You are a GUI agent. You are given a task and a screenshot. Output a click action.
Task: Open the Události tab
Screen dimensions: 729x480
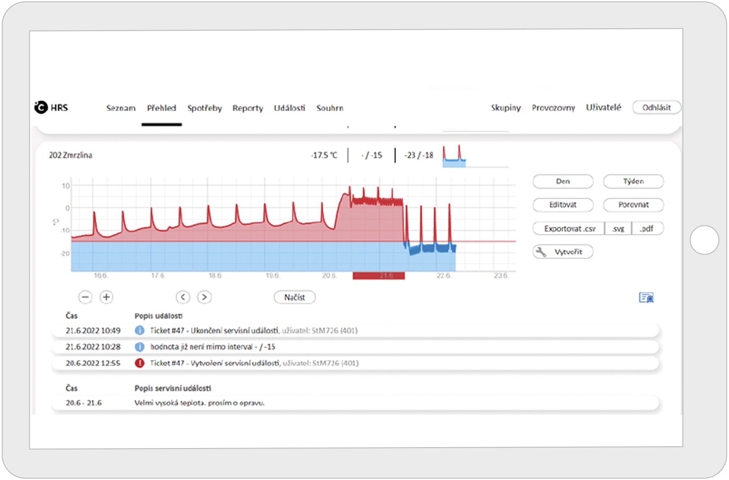coord(289,108)
